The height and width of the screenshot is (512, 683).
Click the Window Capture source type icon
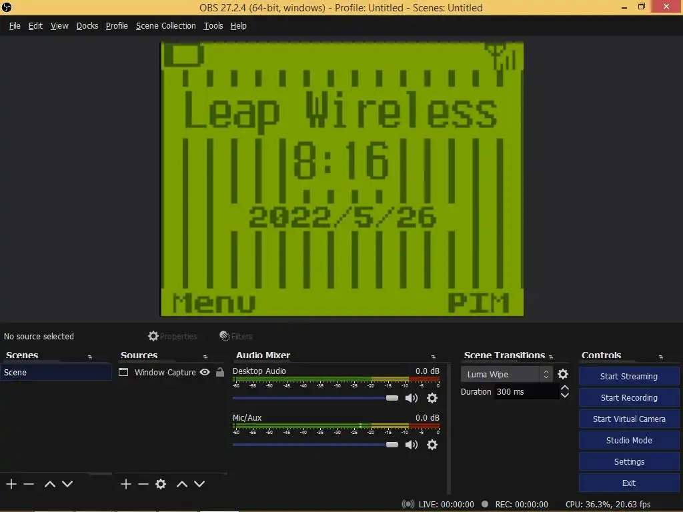[123, 372]
